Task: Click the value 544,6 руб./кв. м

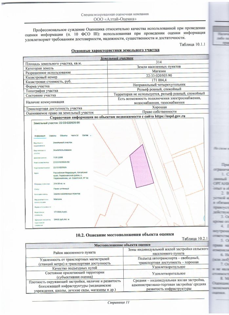Action: point(61,220)
